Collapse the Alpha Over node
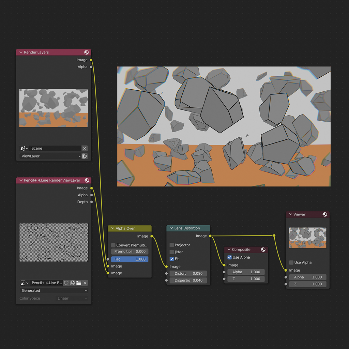This screenshot has width=349, height=349. point(112,228)
